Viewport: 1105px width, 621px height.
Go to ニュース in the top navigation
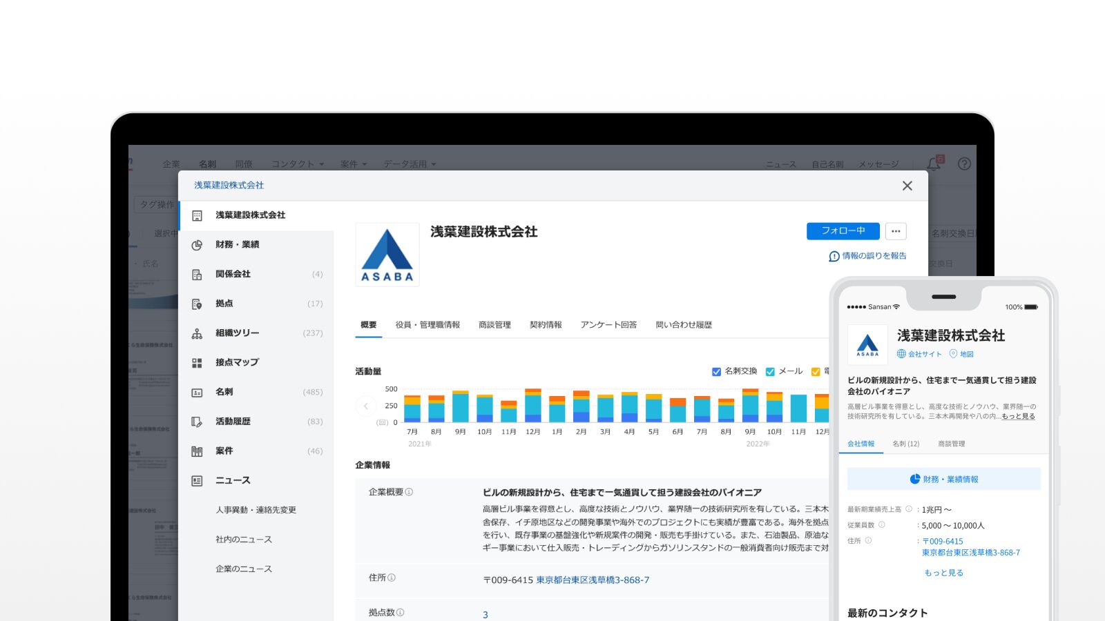click(781, 164)
